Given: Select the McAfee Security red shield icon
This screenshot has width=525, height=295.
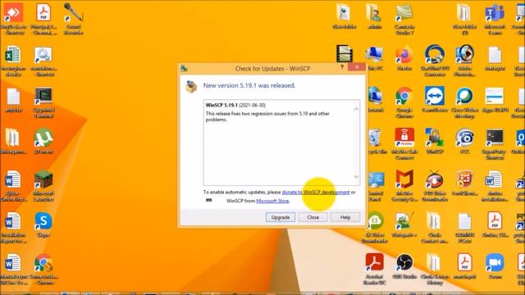Looking at the screenshot, I should (x=404, y=186).
